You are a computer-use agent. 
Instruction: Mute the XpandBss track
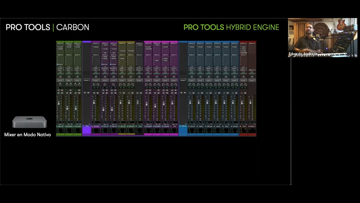click(x=71, y=93)
